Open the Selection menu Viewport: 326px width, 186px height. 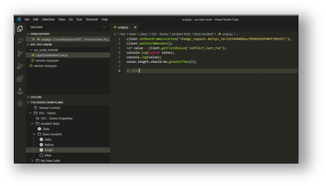coord(48,19)
